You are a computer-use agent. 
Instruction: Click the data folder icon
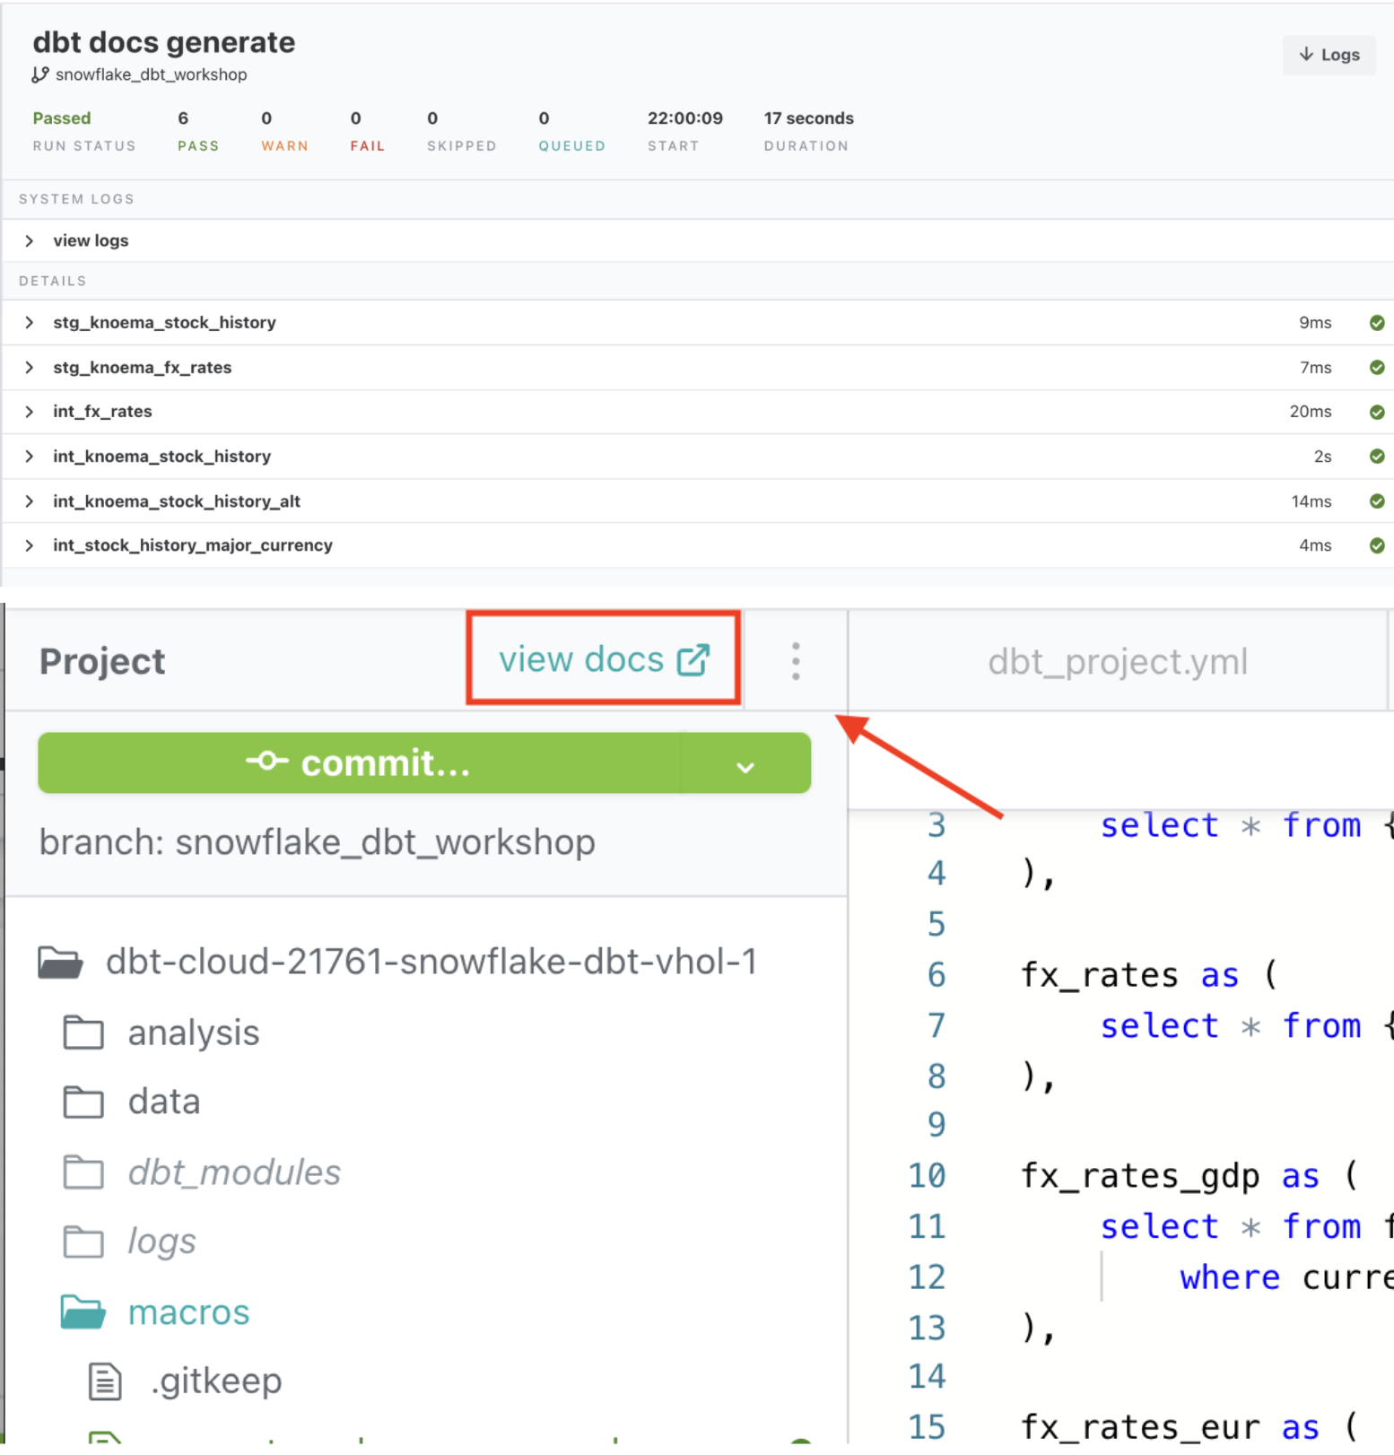[83, 1102]
